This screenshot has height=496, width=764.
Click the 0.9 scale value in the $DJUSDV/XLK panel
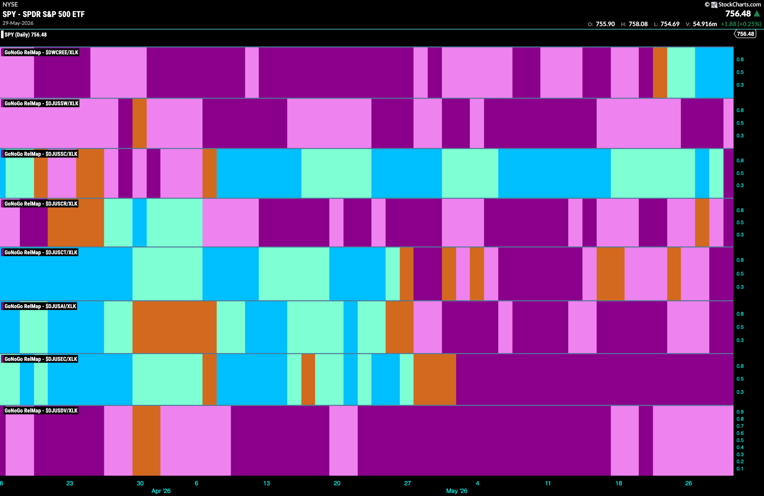point(740,412)
